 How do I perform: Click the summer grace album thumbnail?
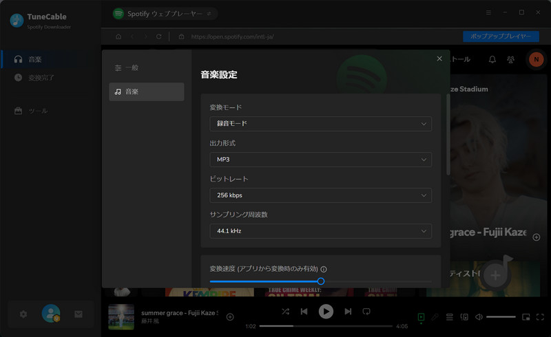[x=121, y=317]
